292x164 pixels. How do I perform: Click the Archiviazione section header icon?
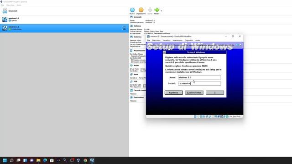[x=131, y=51]
